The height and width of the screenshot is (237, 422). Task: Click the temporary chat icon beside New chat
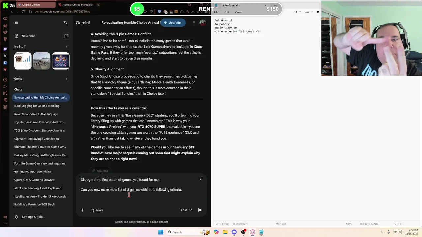tap(66, 36)
